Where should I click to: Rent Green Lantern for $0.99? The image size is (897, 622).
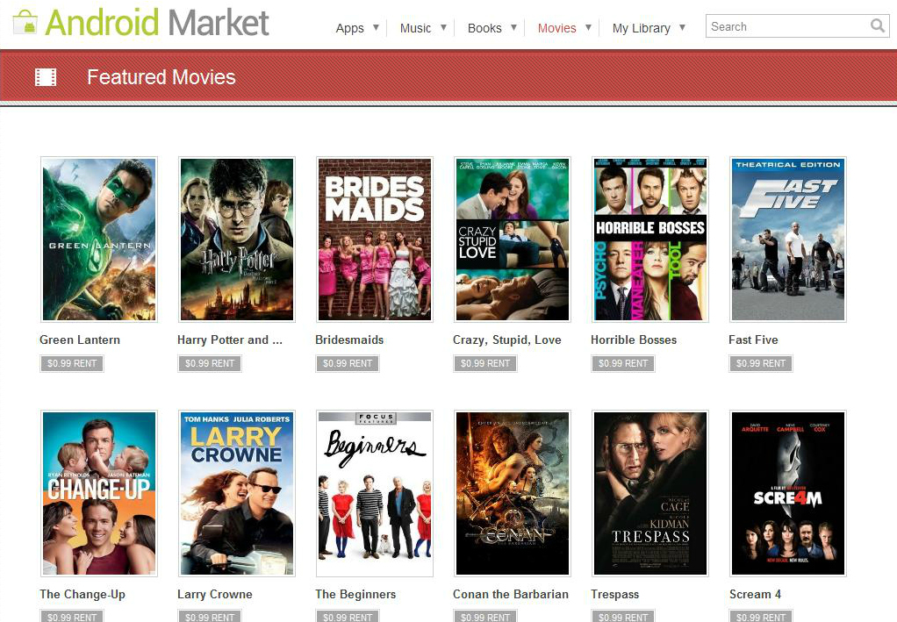[x=72, y=363]
